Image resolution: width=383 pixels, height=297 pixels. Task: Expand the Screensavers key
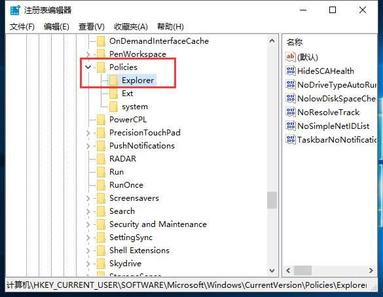(88, 198)
